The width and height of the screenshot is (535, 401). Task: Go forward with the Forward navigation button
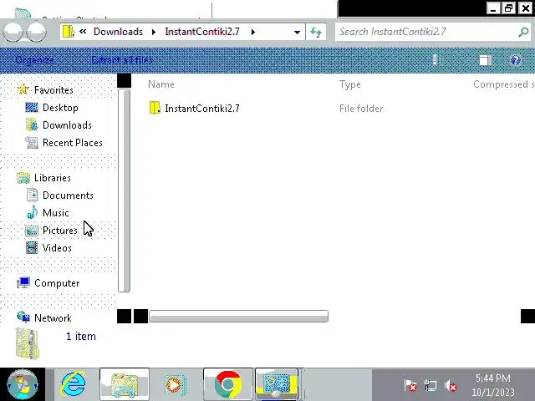coord(36,32)
